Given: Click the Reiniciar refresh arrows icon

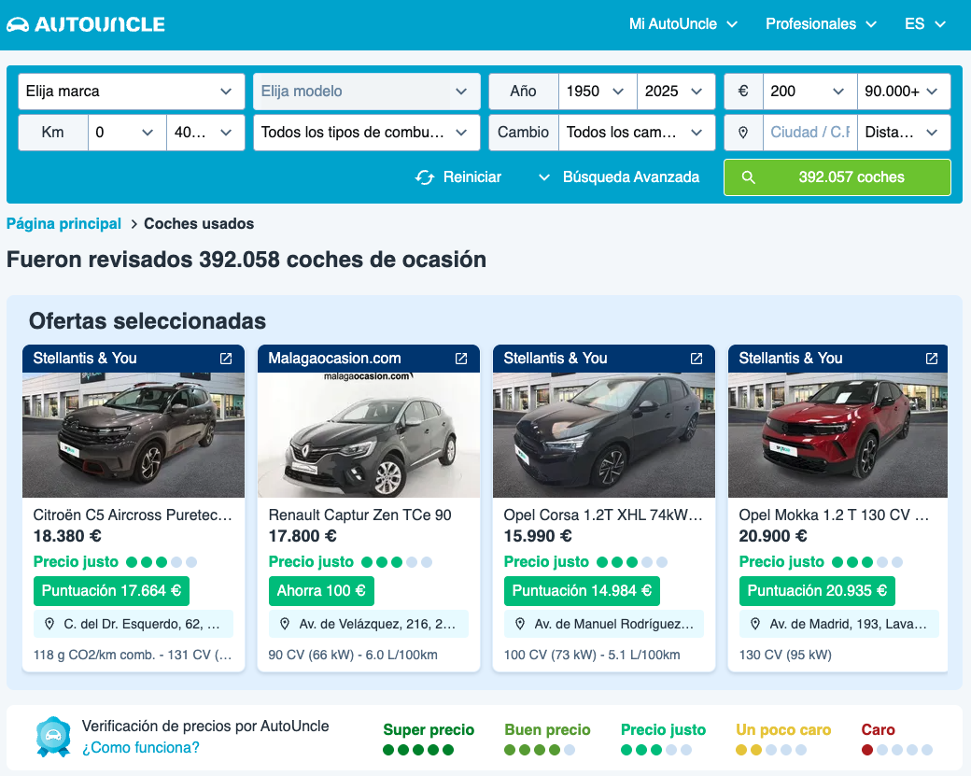Looking at the screenshot, I should pos(425,177).
